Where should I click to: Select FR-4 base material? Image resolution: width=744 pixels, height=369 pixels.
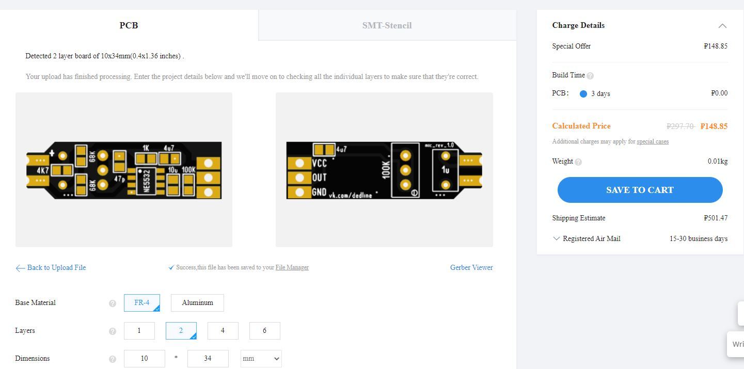[142, 303]
